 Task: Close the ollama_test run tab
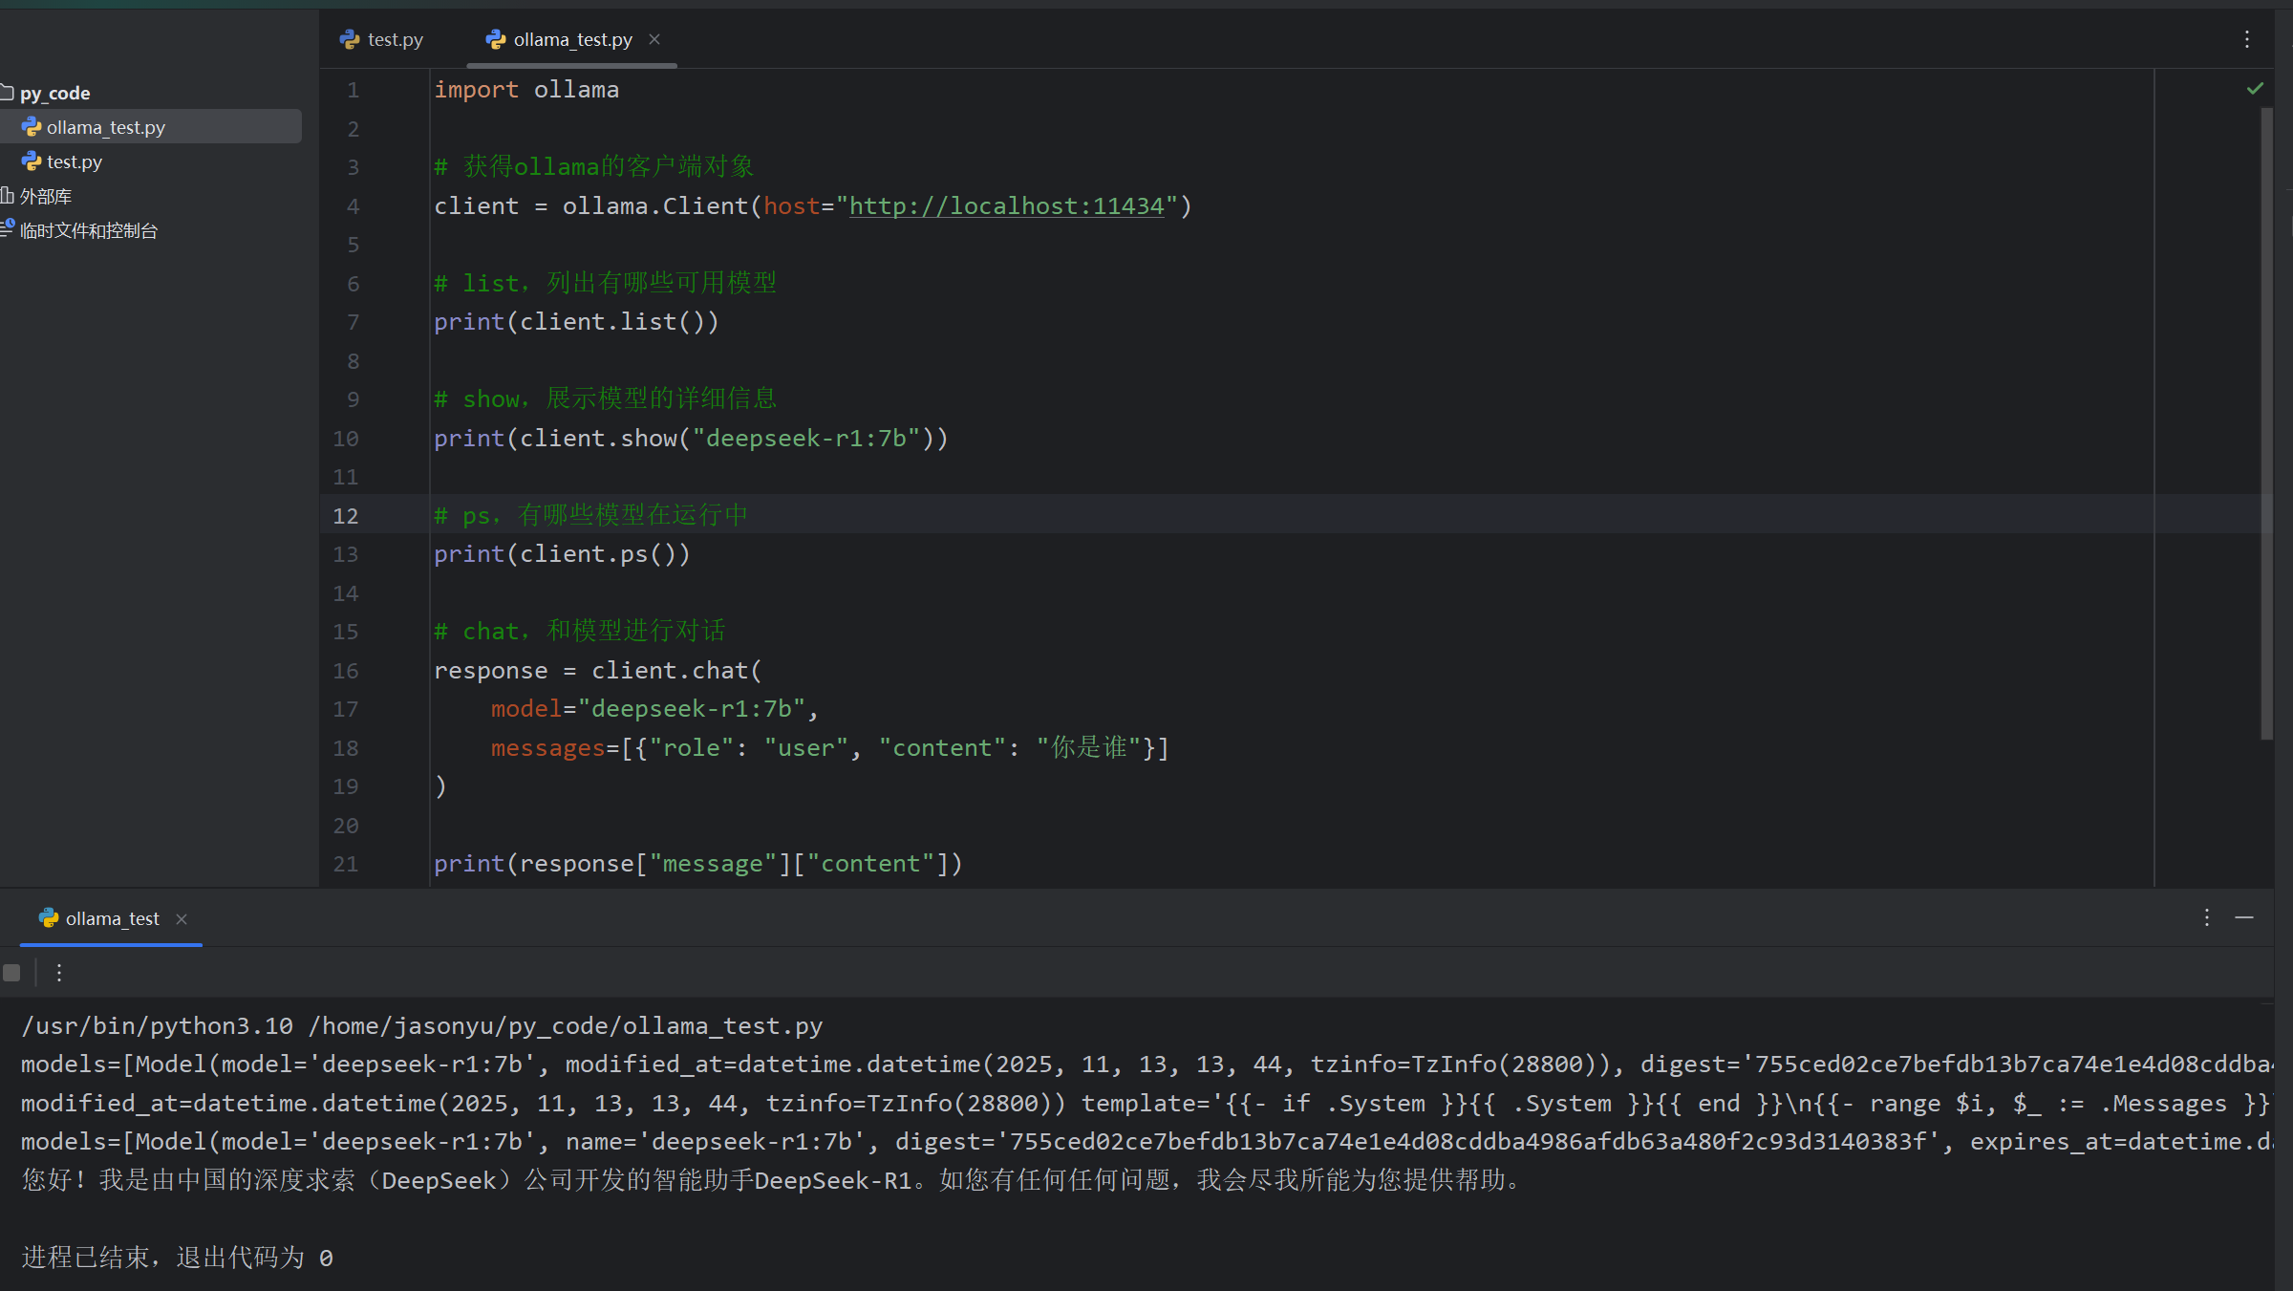pyautogui.click(x=182, y=919)
